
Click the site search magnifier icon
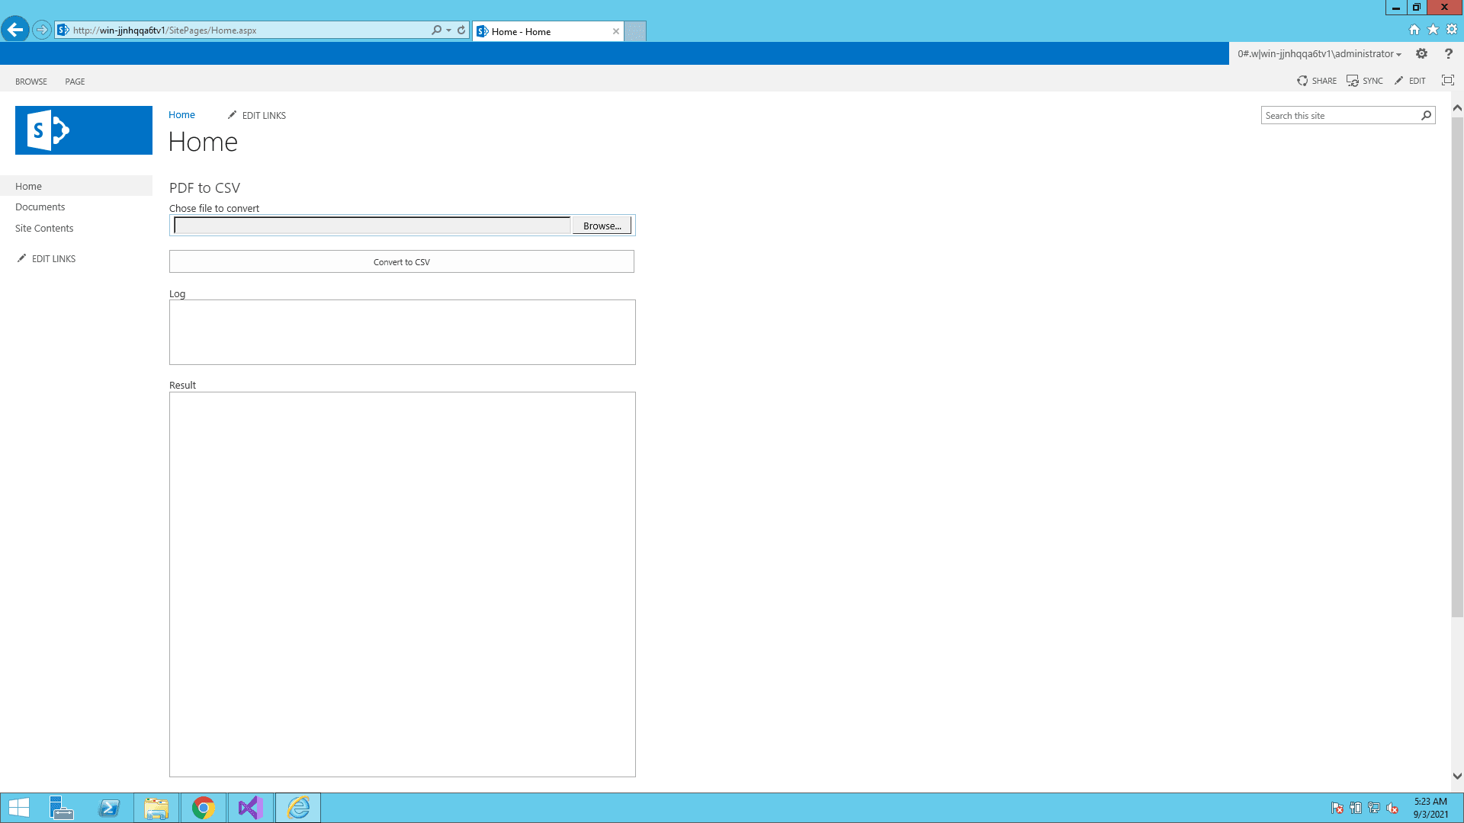[x=1426, y=115]
